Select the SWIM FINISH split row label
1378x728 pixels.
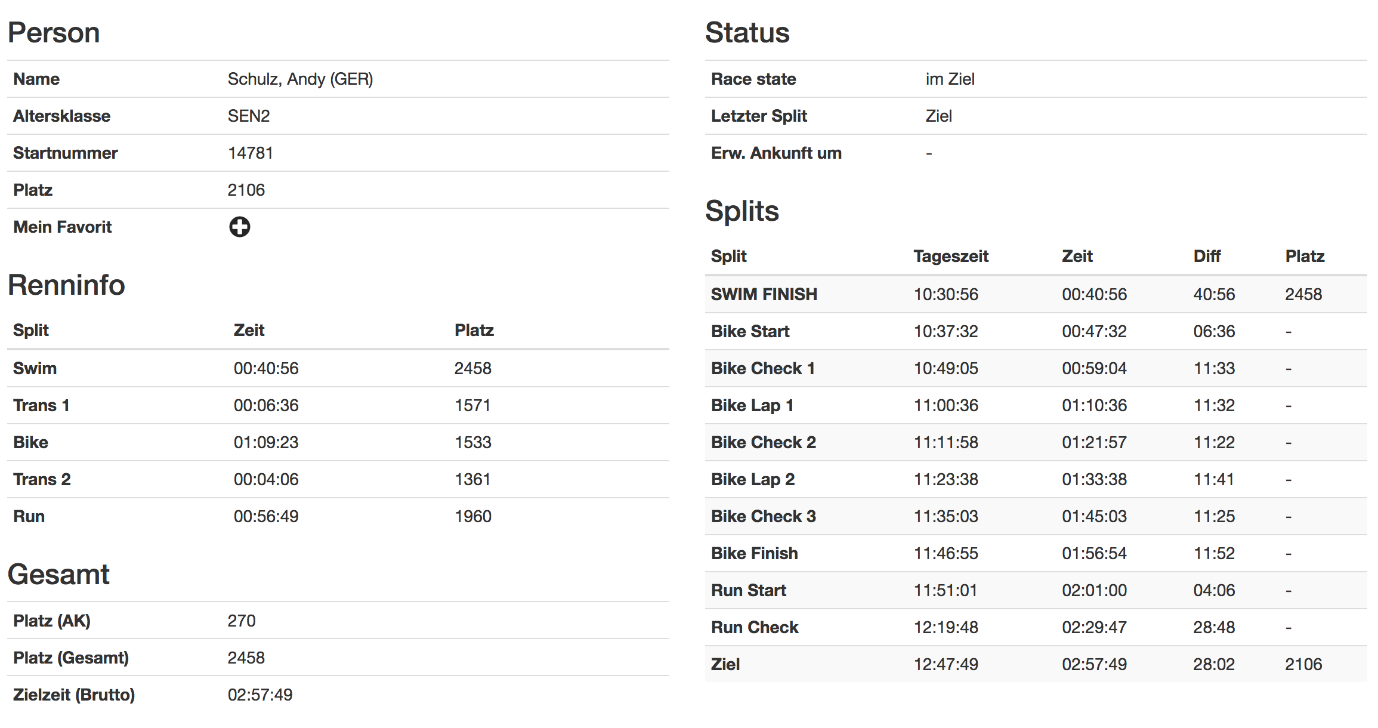coord(764,294)
